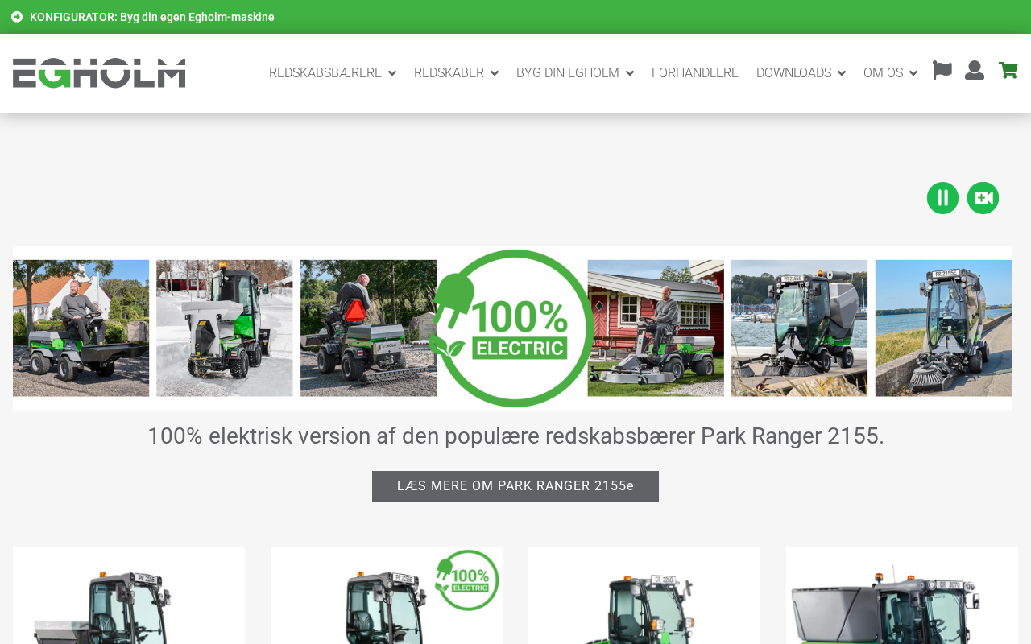
Task: Open the third product card with green machine
Action: [644, 596]
